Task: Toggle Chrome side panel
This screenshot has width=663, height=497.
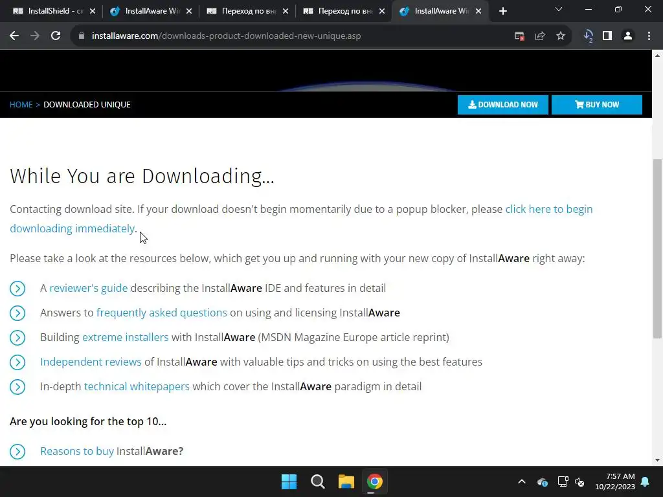Action: [x=607, y=36]
